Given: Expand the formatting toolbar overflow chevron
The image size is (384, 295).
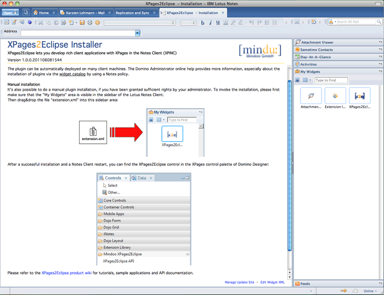Looking at the screenshot, I should coord(286,23).
